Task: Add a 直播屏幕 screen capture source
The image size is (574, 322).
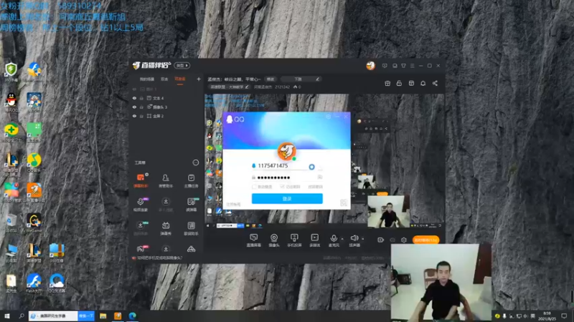Action: tap(254, 240)
